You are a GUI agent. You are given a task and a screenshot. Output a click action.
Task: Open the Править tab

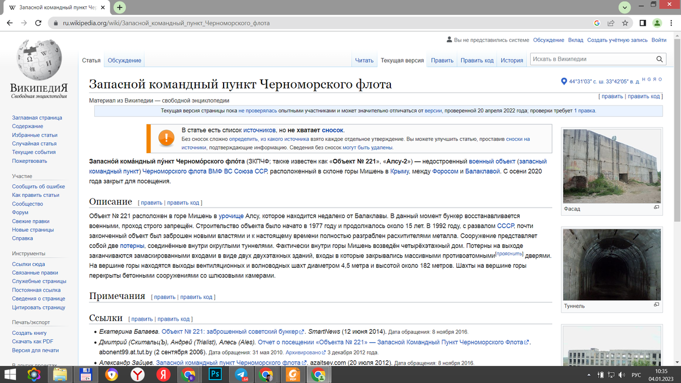click(x=442, y=60)
